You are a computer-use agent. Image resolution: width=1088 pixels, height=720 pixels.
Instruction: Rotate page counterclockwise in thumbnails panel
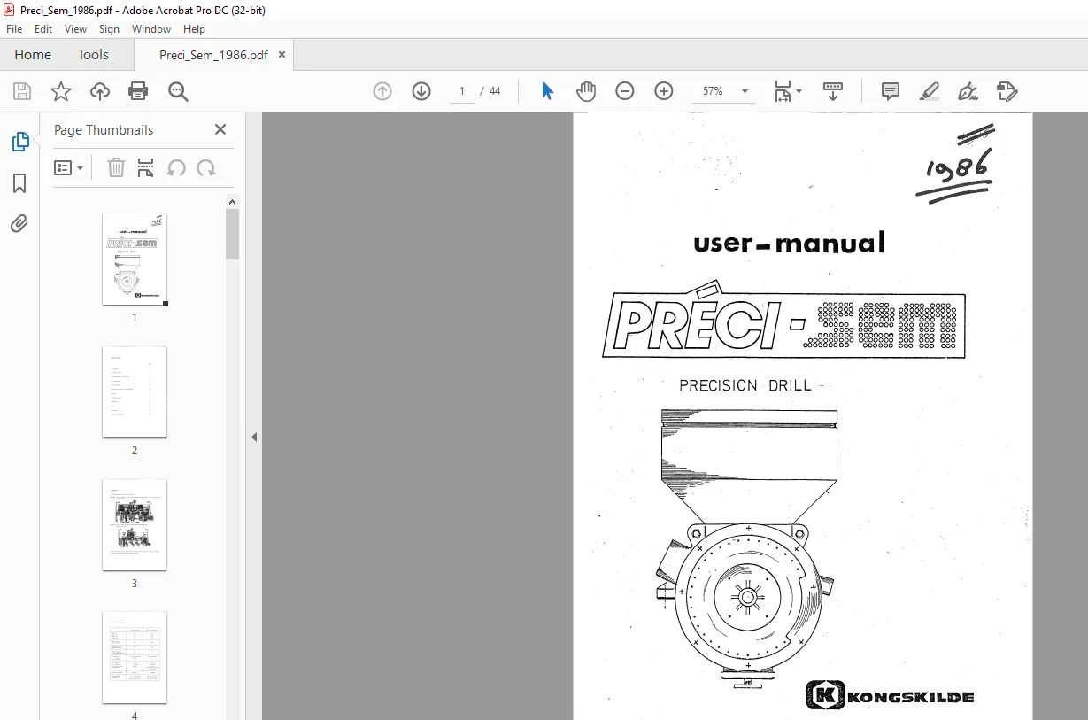pyautogui.click(x=176, y=167)
